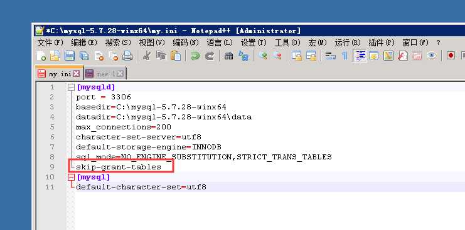This screenshot has width=465, height=230.
Task: Click the max_connections=200 line
Action: (124, 127)
